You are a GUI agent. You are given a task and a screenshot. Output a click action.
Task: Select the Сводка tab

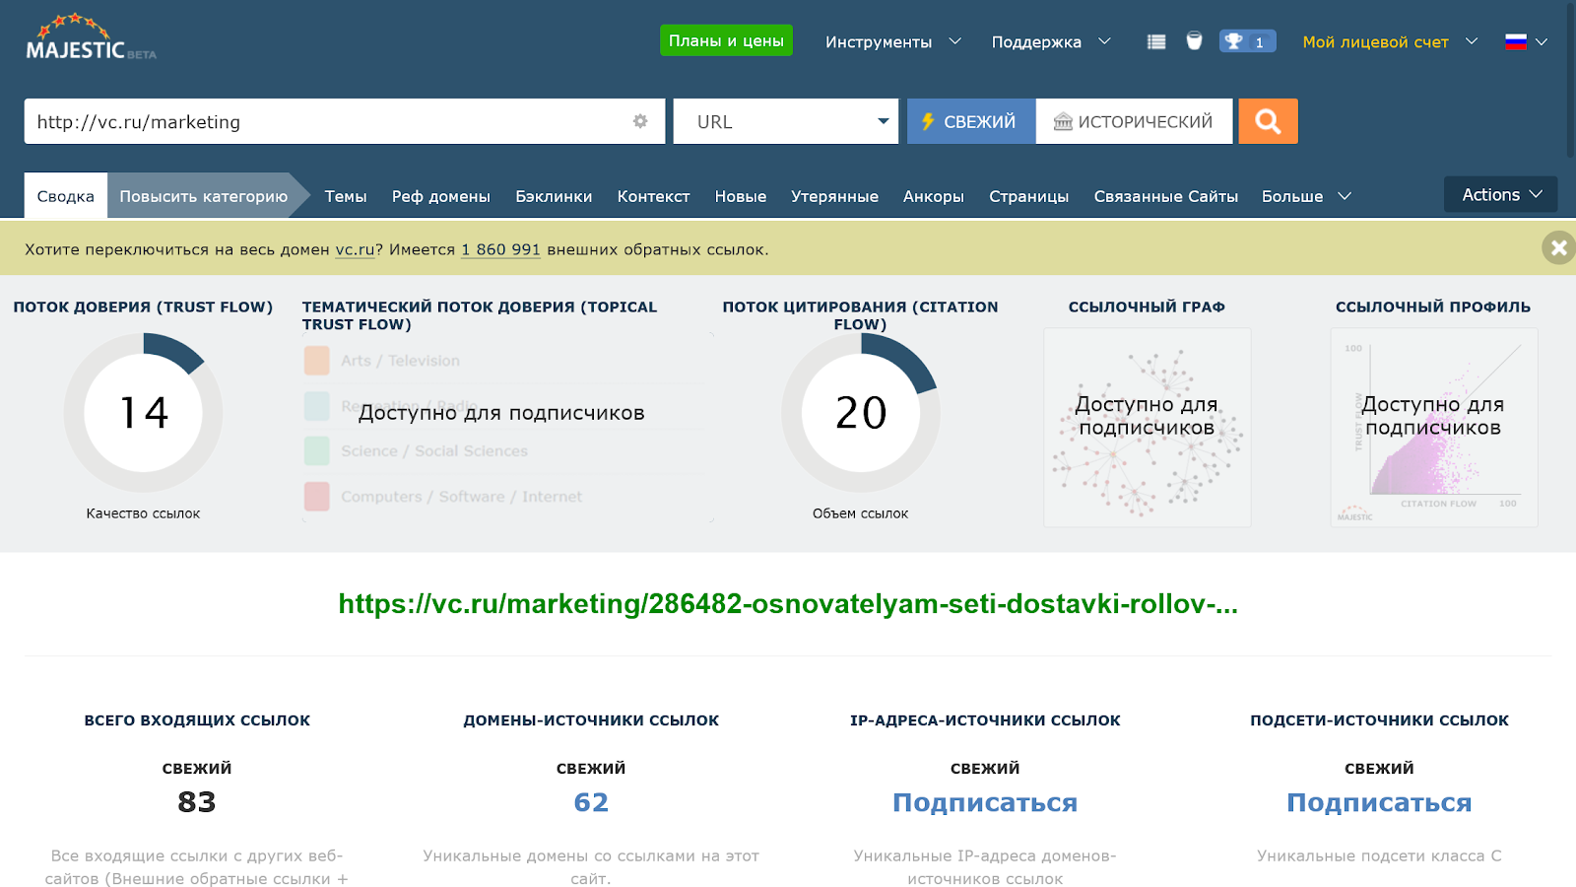66,196
